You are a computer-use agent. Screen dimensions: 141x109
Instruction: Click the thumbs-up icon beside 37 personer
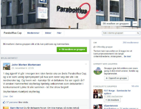point(4,102)
